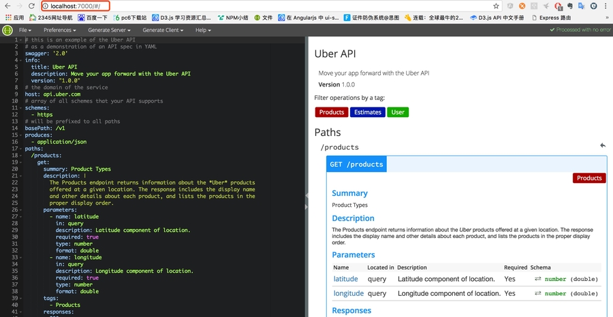Image resolution: width=613 pixels, height=317 pixels.
Task: Open the Generate Client menu
Action: pyautogui.click(x=165, y=30)
